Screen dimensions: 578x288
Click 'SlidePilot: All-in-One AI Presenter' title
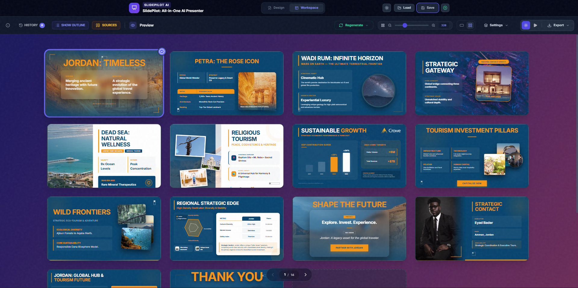pyautogui.click(x=173, y=11)
